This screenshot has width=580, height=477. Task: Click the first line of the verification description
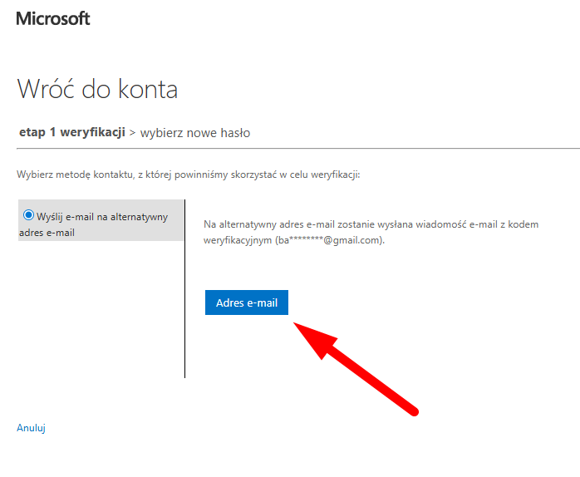(x=371, y=225)
